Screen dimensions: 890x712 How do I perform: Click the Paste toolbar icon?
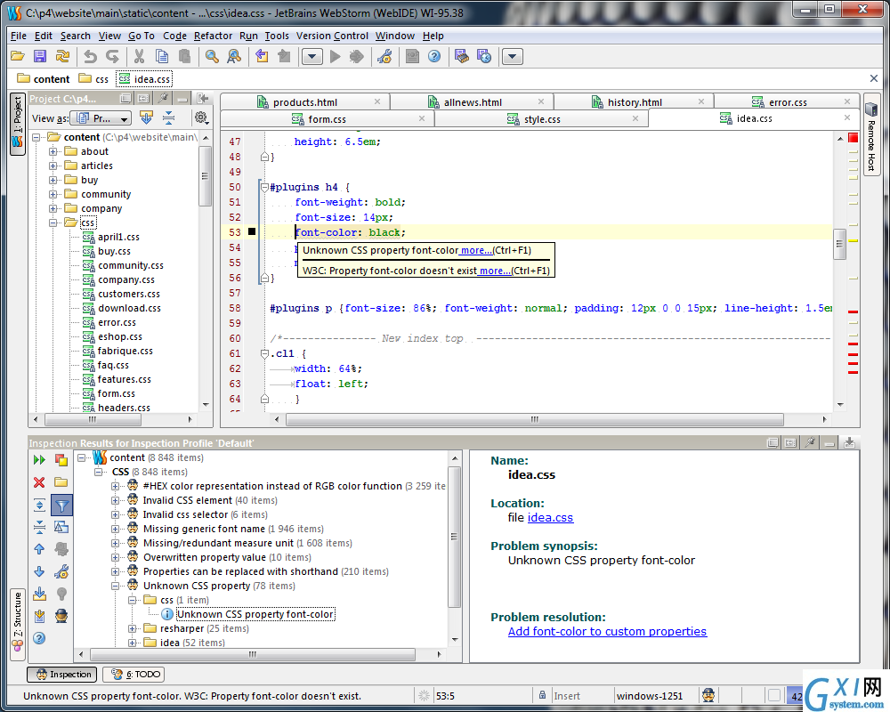[184, 56]
